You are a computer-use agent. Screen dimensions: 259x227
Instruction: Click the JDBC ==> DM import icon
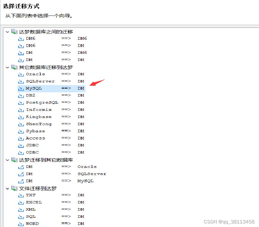[x=21, y=145]
